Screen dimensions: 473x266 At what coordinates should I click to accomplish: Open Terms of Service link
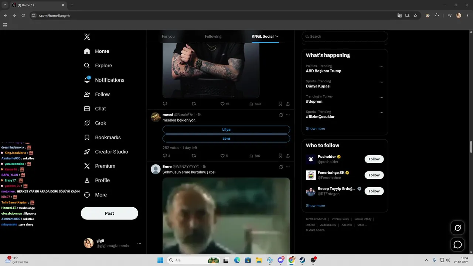(316, 219)
